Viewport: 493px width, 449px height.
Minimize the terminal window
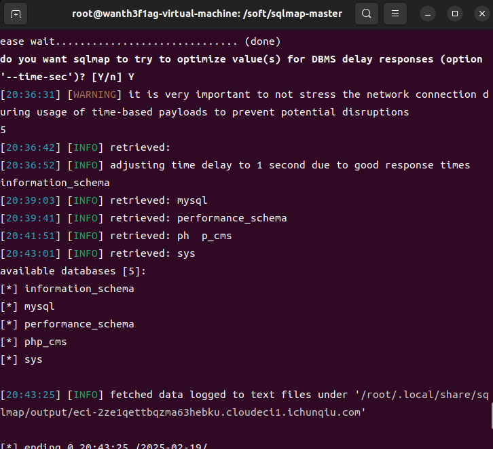point(429,14)
